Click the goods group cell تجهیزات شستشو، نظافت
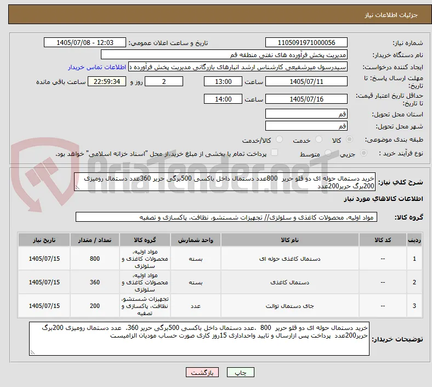Image resolution: width=432 pixels, height=387 pixels. [x=145, y=306]
